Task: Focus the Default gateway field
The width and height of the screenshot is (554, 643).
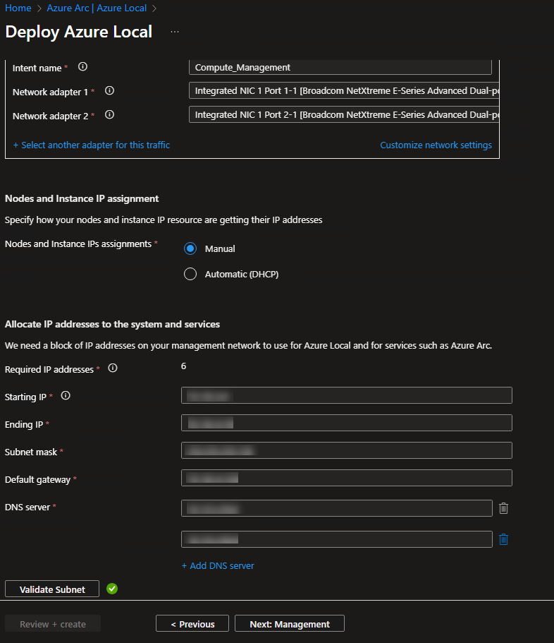Action: pyautogui.click(x=346, y=478)
